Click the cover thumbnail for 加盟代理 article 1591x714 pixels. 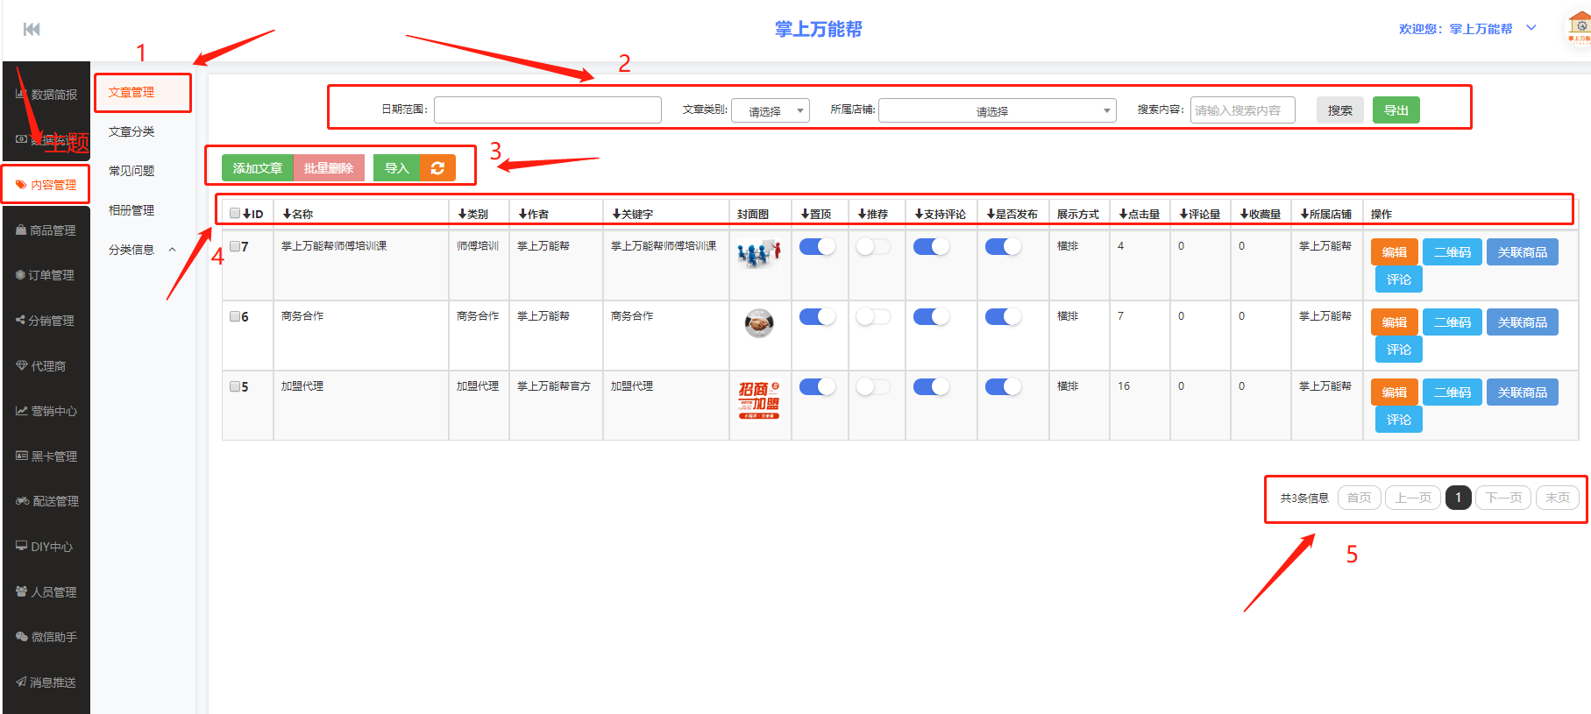(x=759, y=399)
